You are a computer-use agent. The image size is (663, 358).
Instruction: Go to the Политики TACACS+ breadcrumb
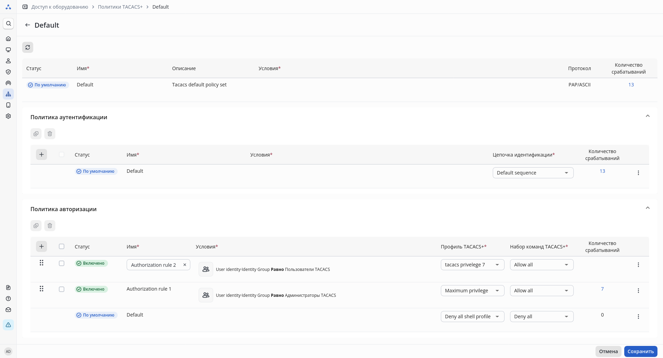pyautogui.click(x=120, y=7)
